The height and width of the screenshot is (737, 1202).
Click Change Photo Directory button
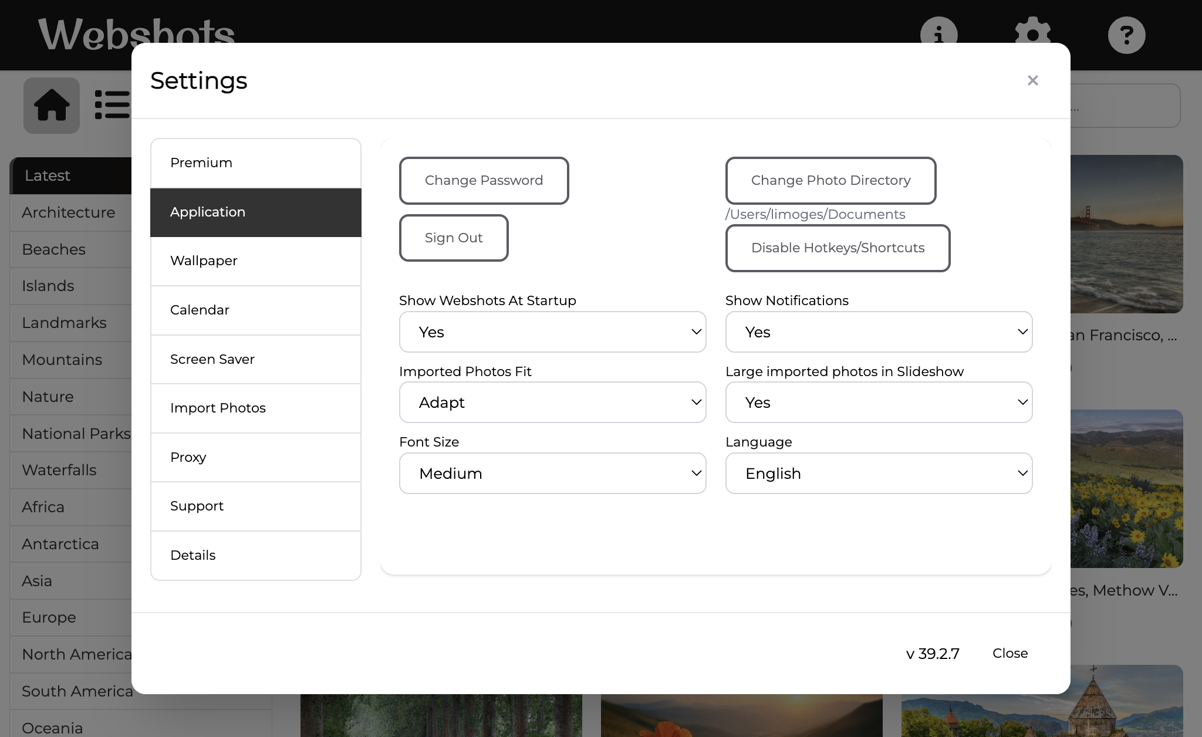(x=830, y=181)
